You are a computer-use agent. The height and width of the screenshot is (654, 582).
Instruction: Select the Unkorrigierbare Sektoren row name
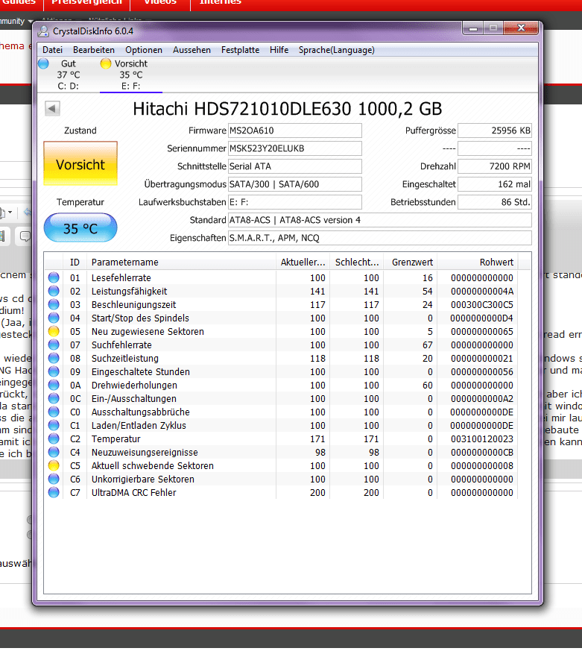point(142,480)
